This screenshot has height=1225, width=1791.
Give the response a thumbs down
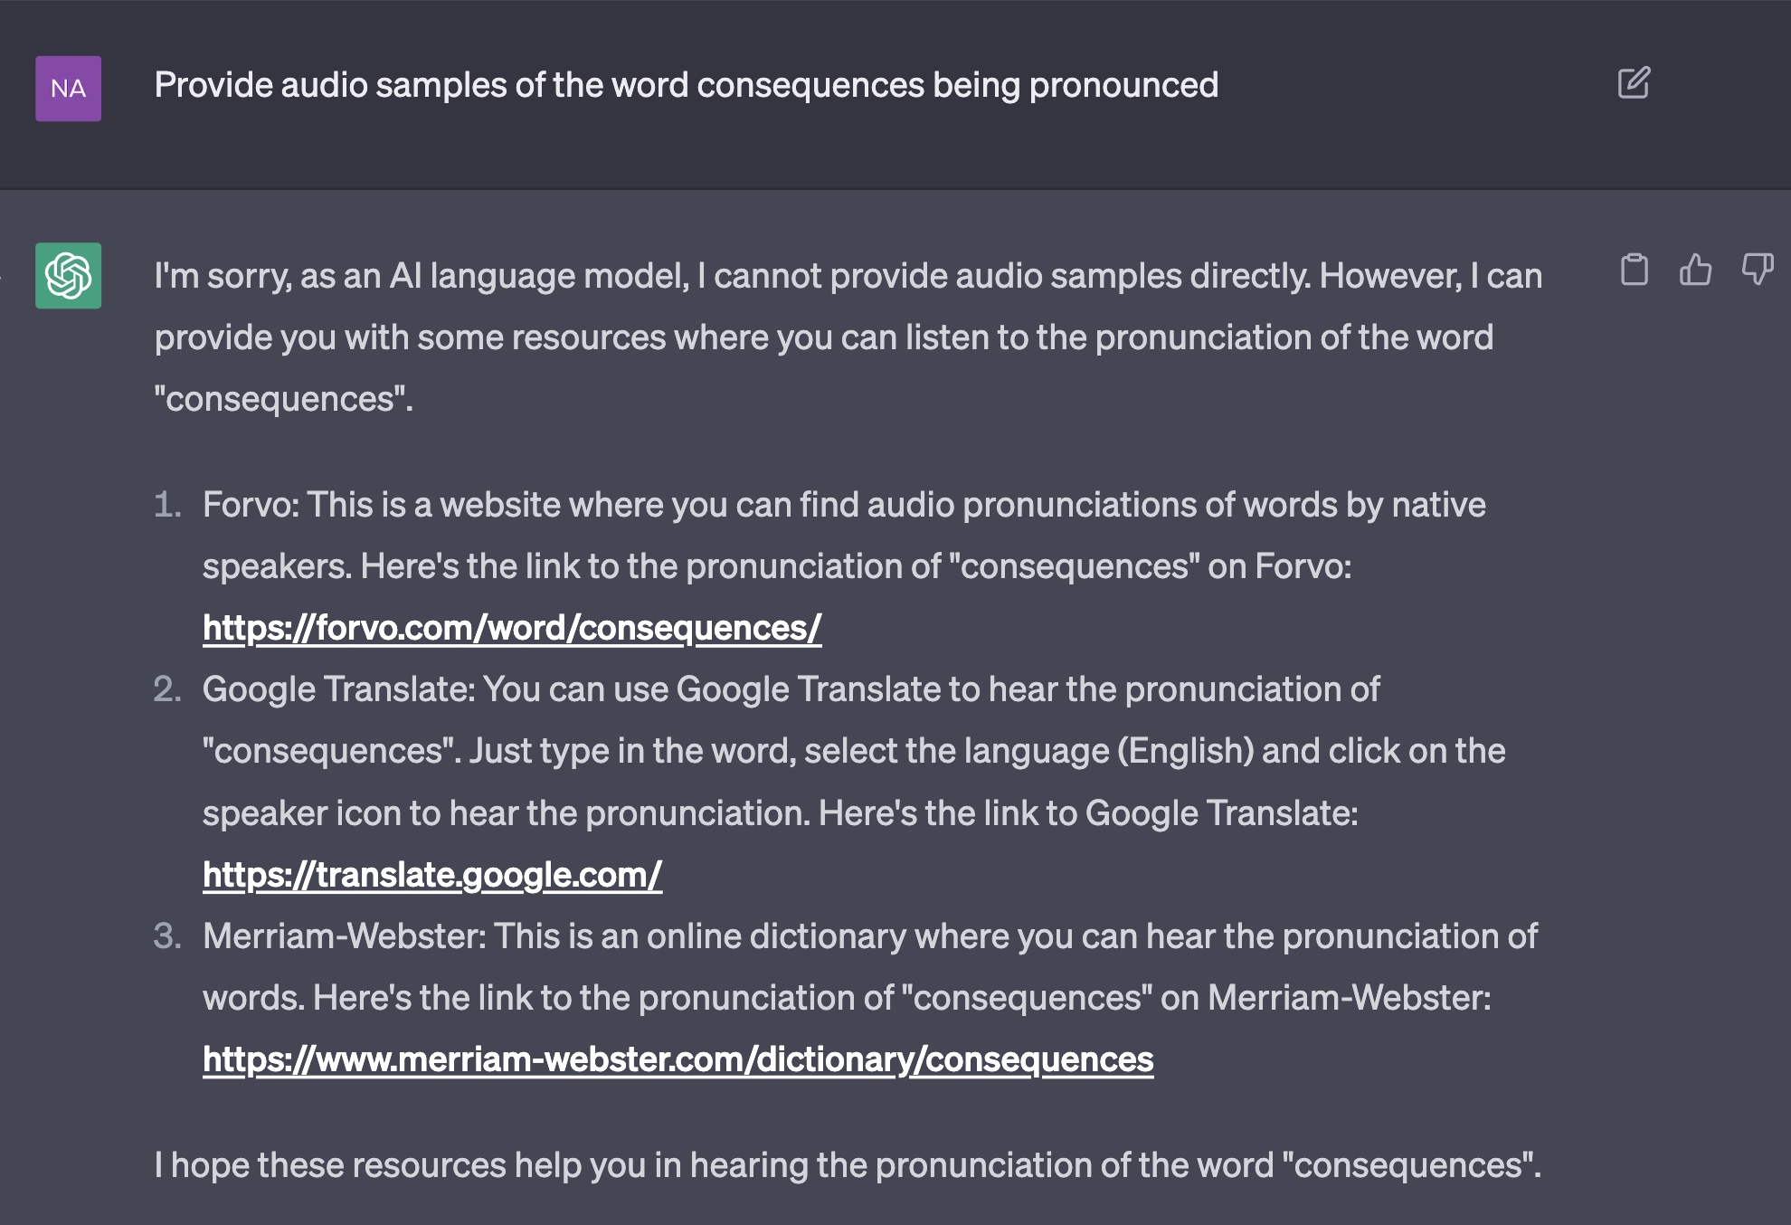tap(1757, 270)
